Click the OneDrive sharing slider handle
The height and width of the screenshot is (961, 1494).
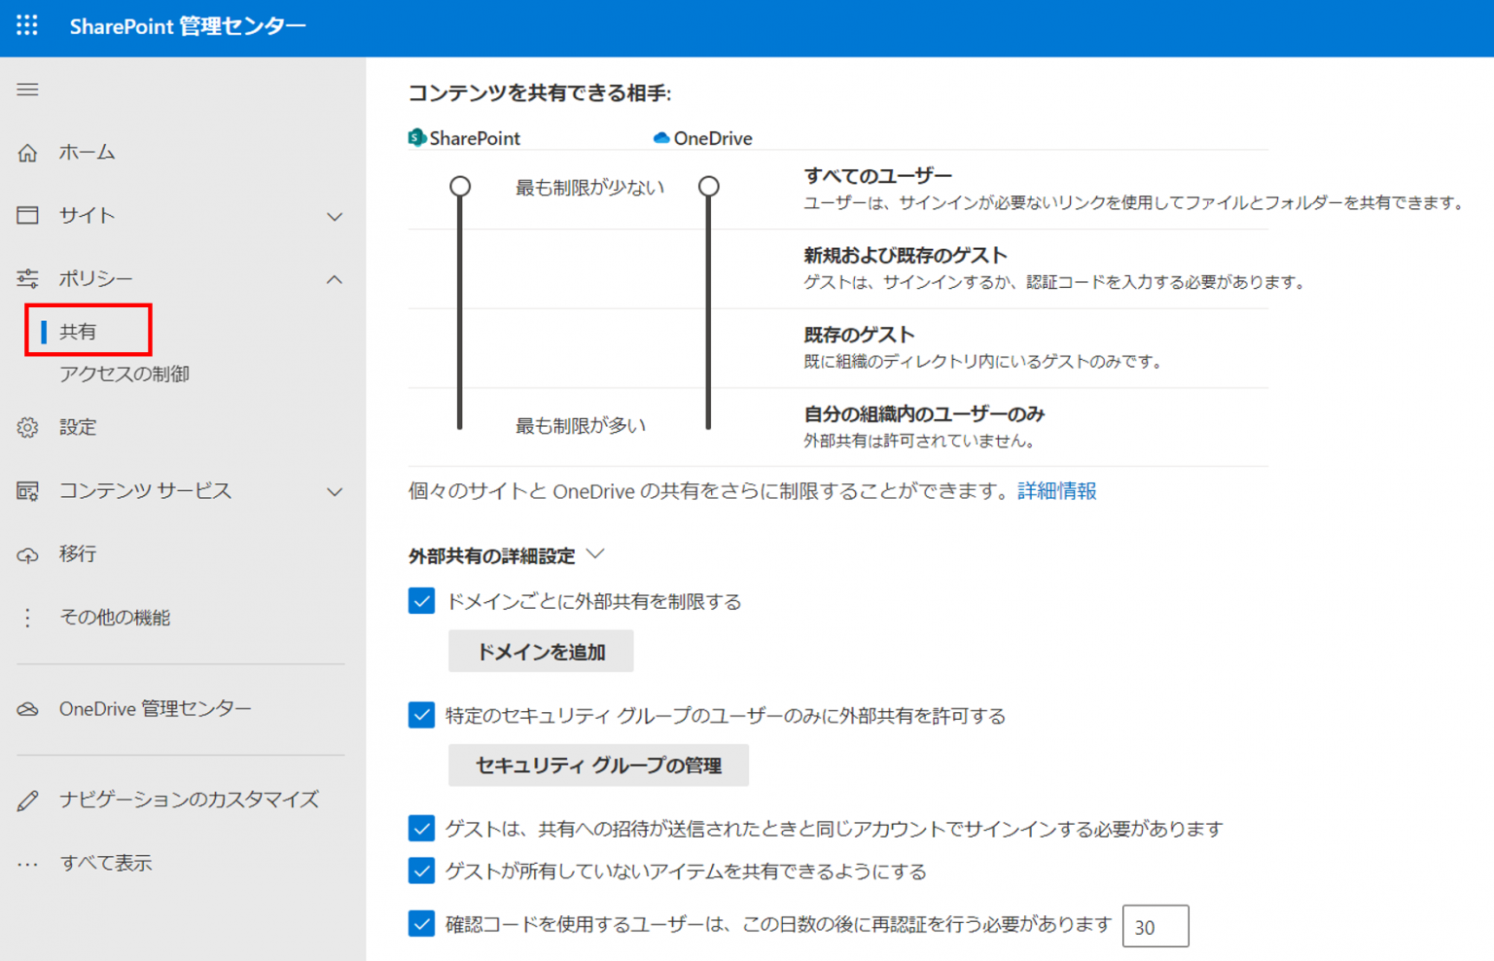coord(709,186)
